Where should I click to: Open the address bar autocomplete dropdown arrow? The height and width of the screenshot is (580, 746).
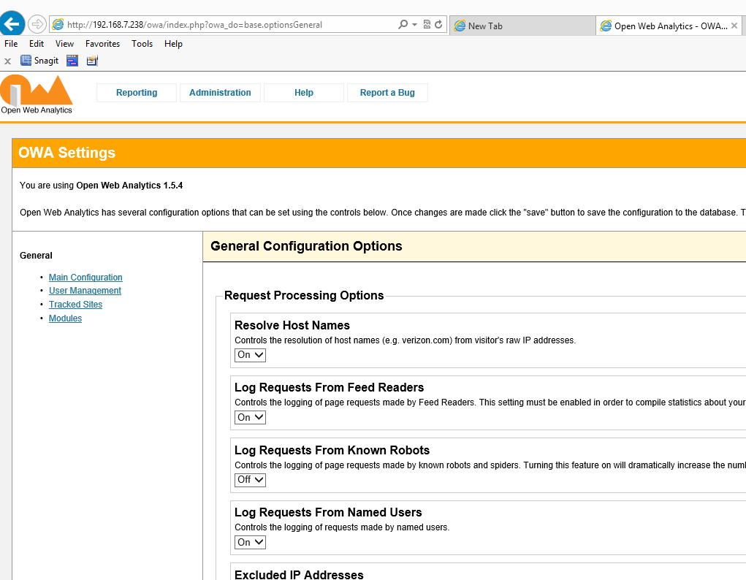tap(414, 24)
